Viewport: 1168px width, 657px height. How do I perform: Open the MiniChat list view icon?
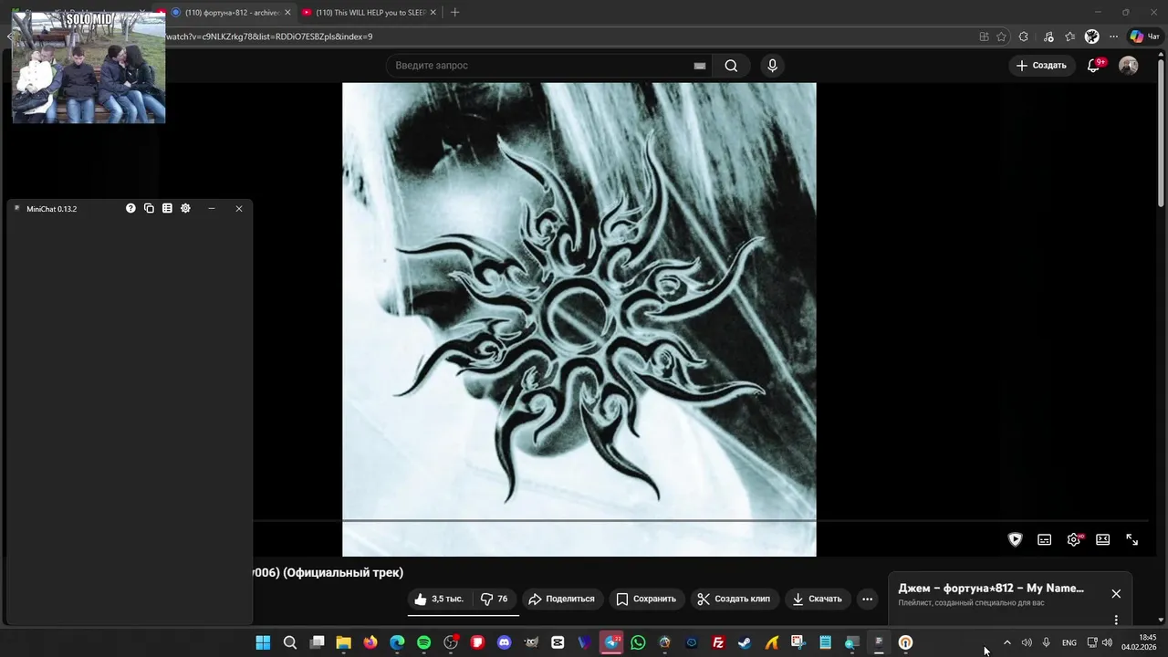pyautogui.click(x=167, y=208)
